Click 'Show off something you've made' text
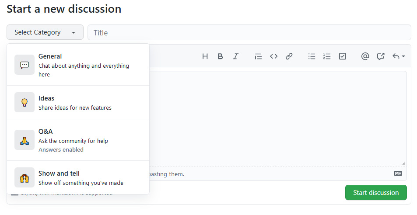This screenshot has width=417, height=215. coord(81,183)
